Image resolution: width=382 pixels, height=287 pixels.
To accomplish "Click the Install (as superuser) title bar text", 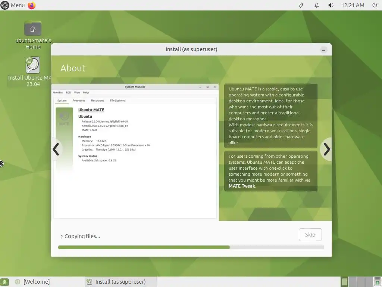I will pos(191,49).
